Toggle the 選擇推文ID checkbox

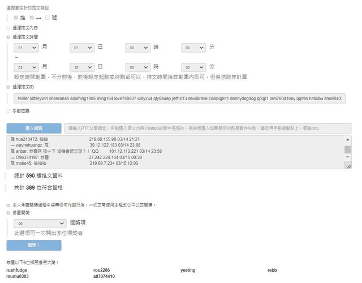(x=8, y=87)
